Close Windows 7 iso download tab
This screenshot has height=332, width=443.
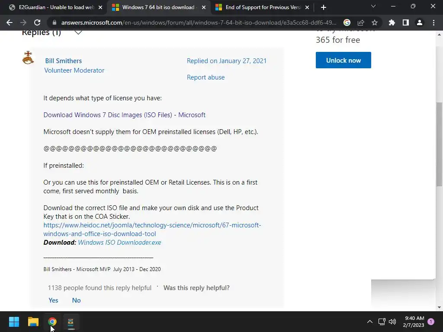204,8
